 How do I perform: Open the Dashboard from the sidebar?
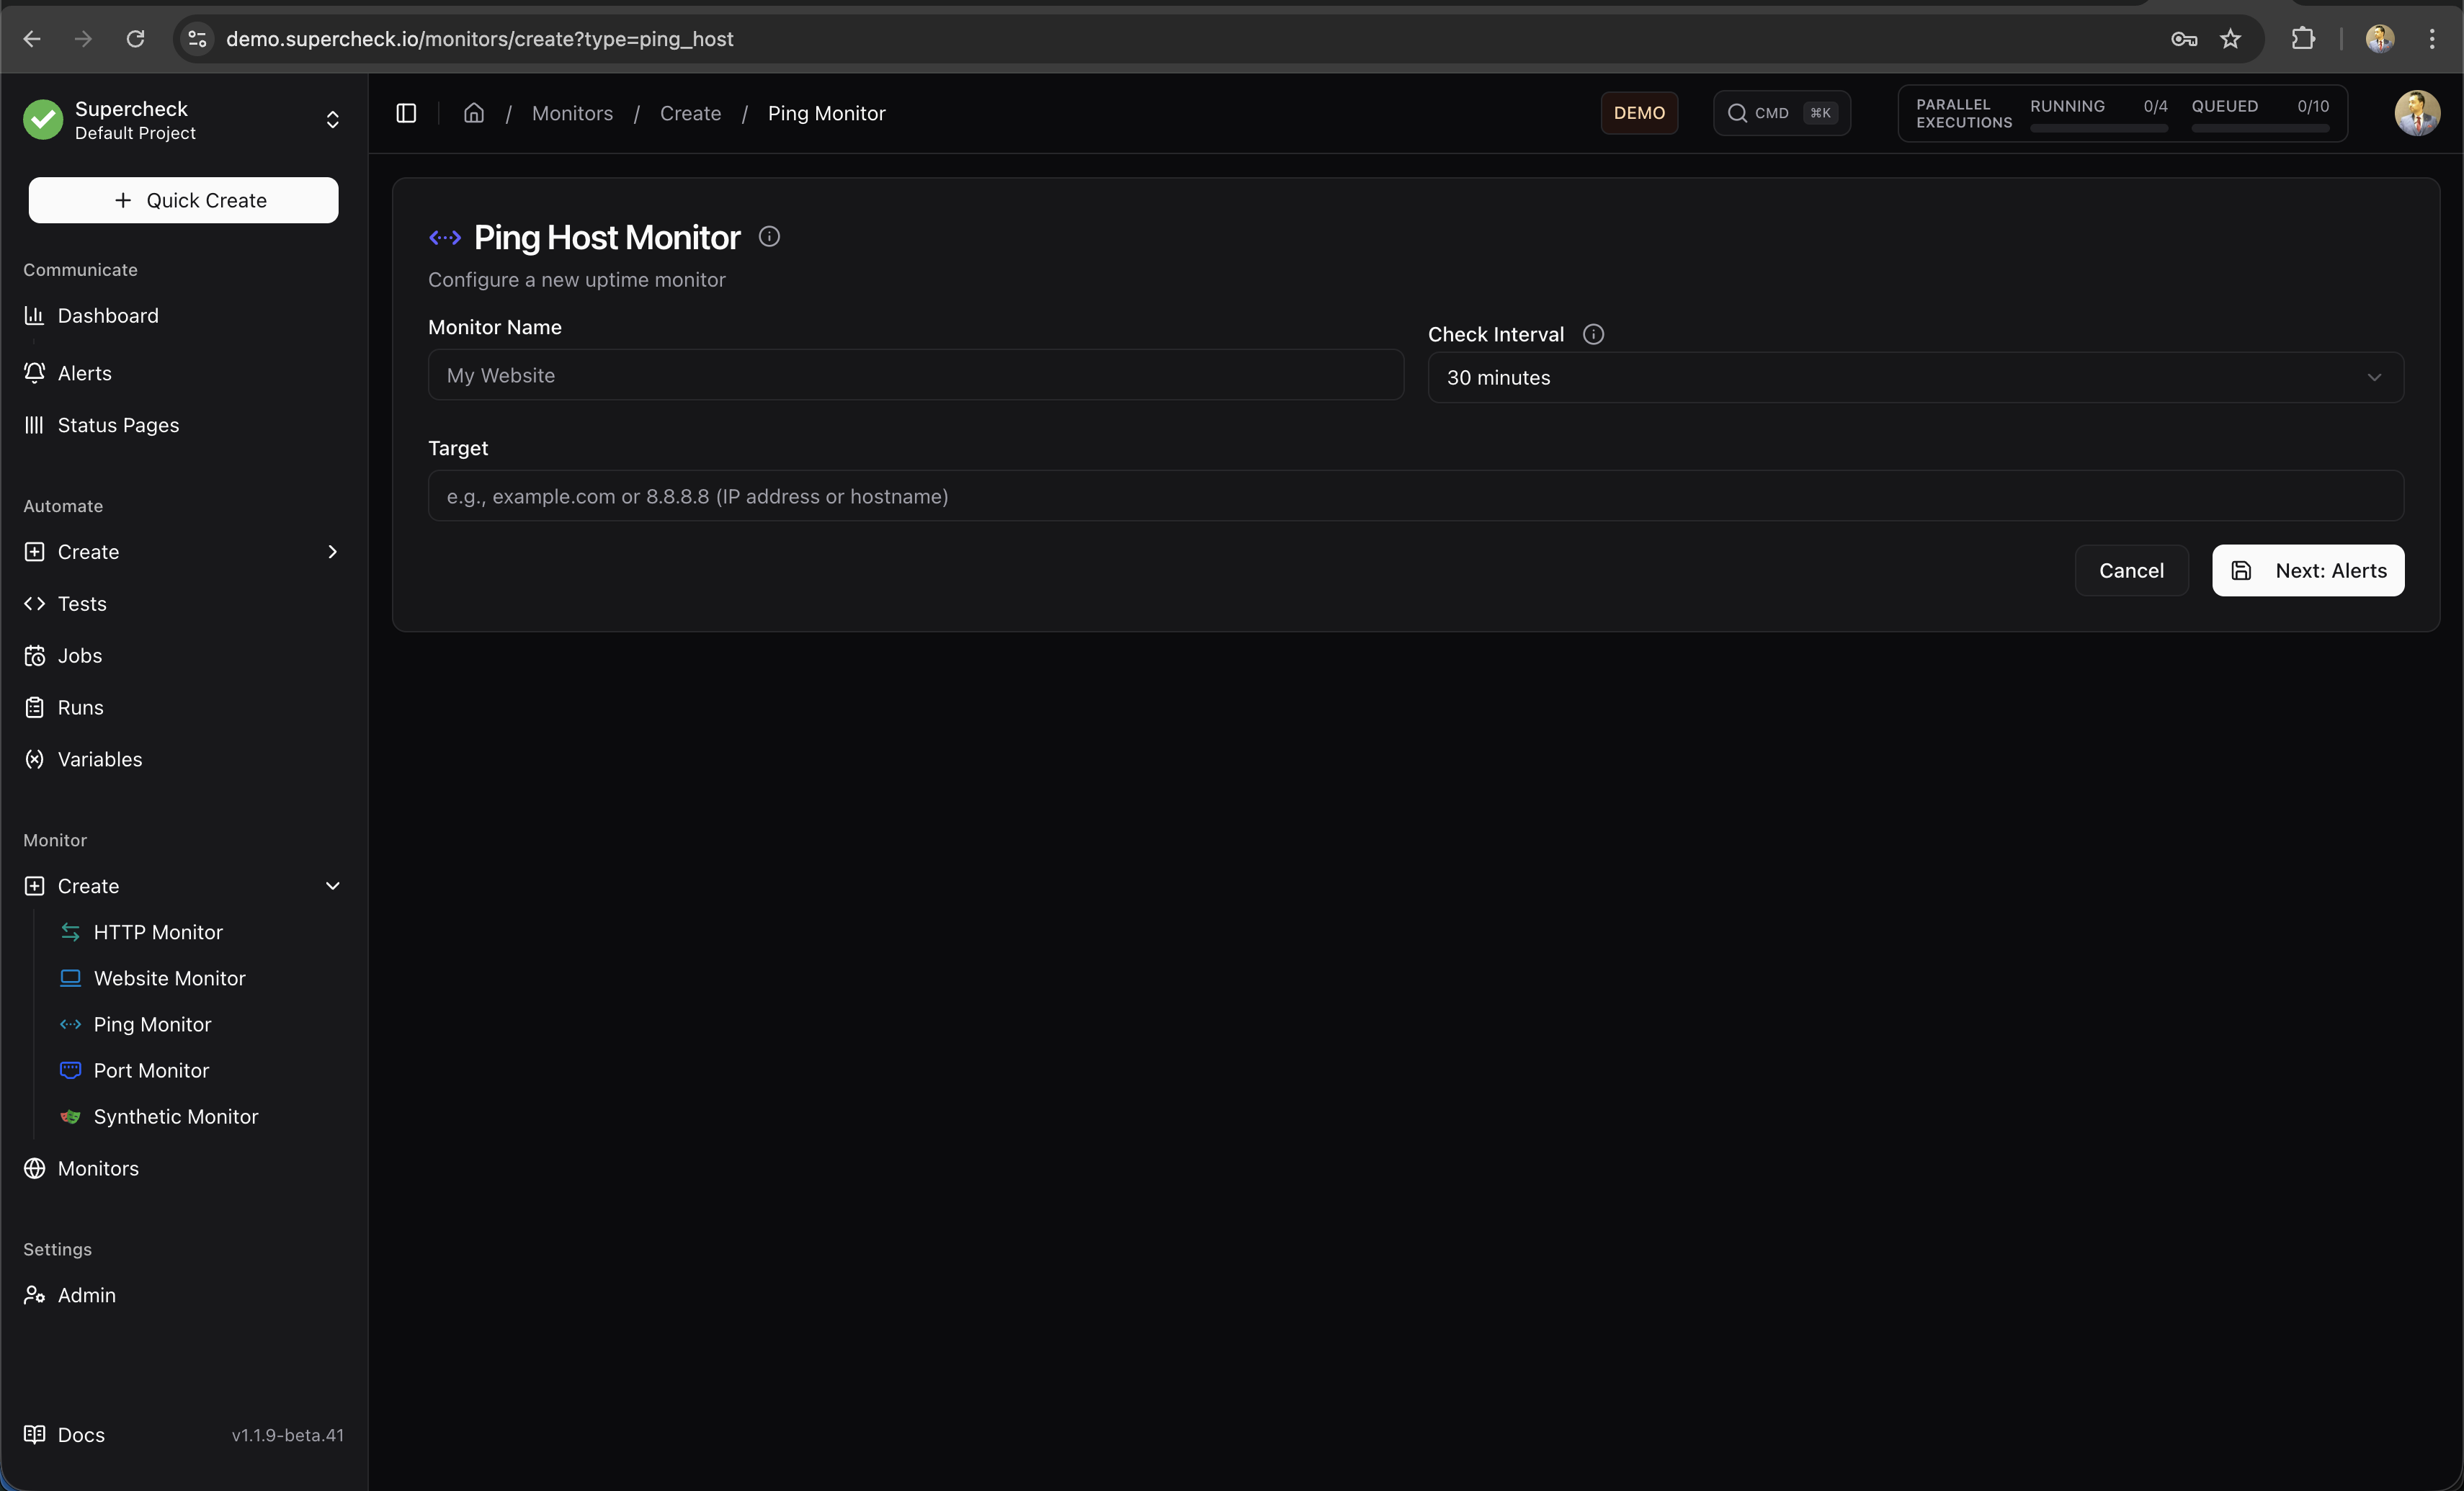(107, 315)
